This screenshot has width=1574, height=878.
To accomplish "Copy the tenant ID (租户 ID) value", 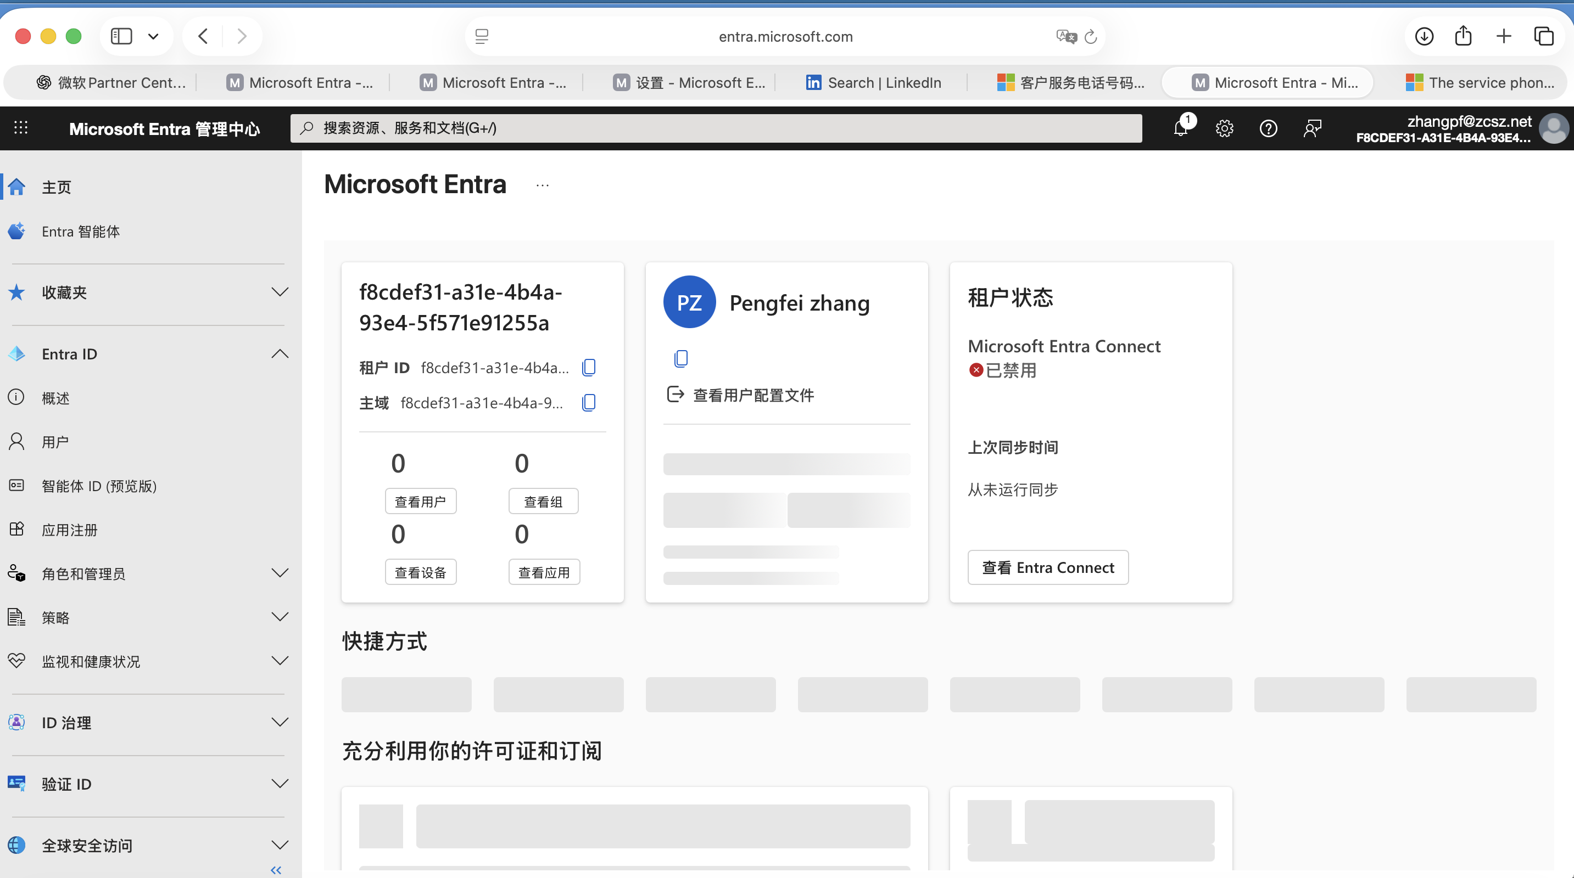I will pos(589,368).
